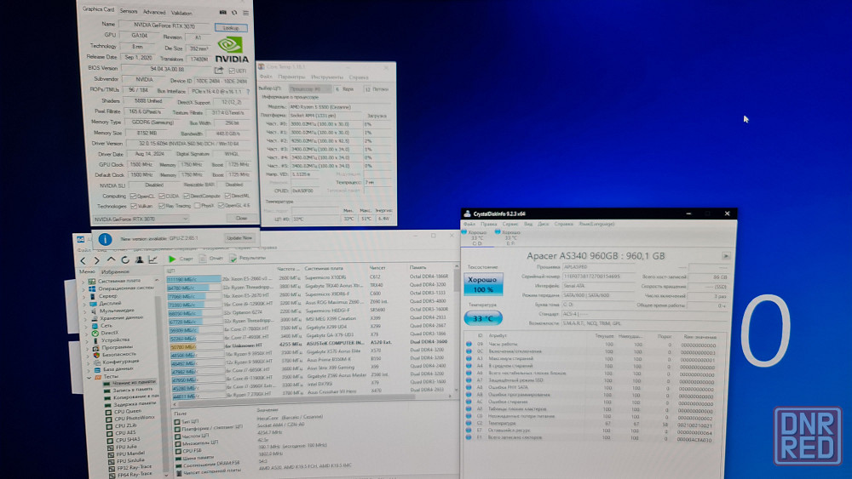Expand the Сервер node in AIDA64
Image resolution: width=852 pixels, height=479 pixels.
84,297
